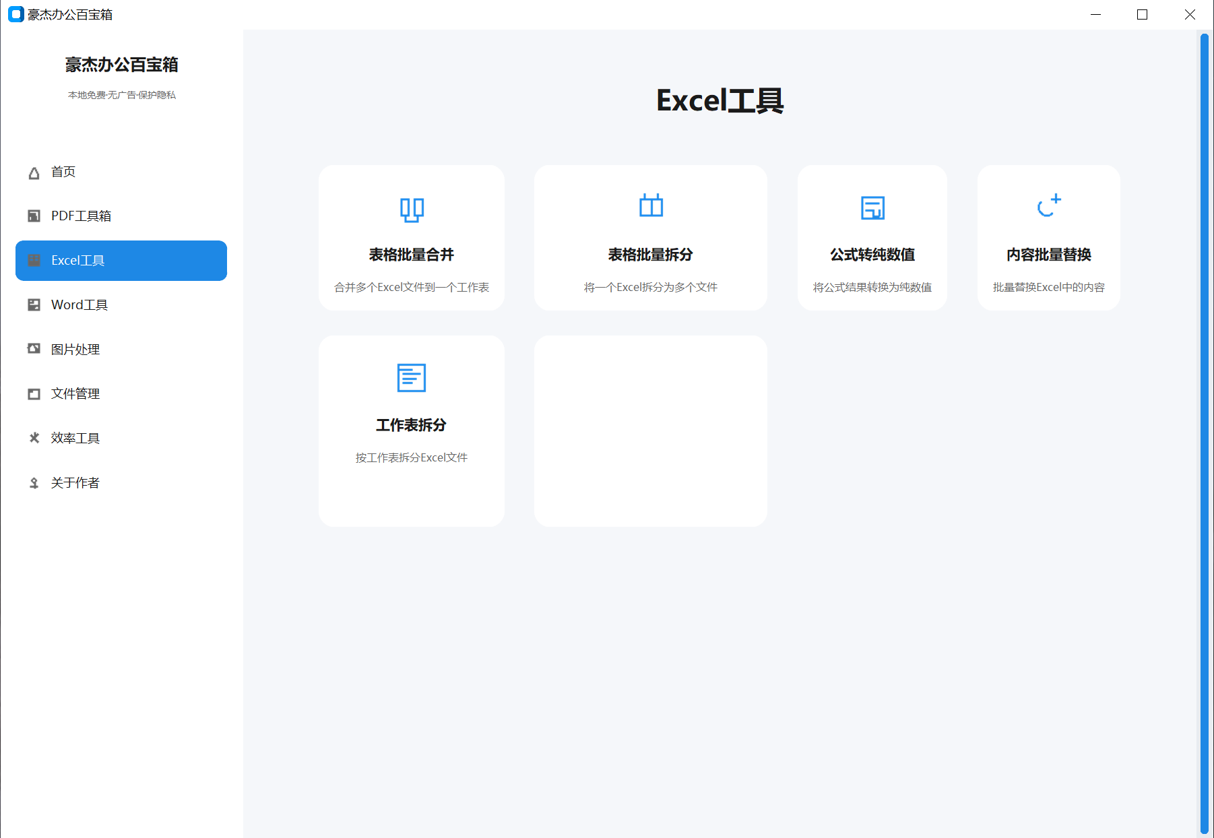The width and height of the screenshot is (1214, 838).
Task: Select Excel工具 menu label
Action: coord(78,260)
